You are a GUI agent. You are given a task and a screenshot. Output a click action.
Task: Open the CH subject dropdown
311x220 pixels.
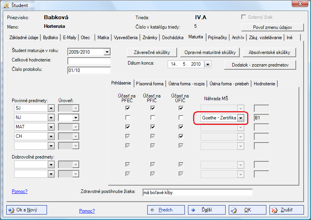(x=51, y=136)
